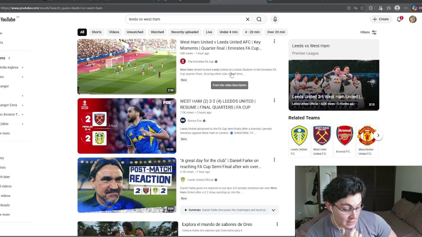Image resolution: width=422 pixels, height=237 pixels.
Task: Open the West Ham United v Leeds title link
Action: click(x=221, y=45)
